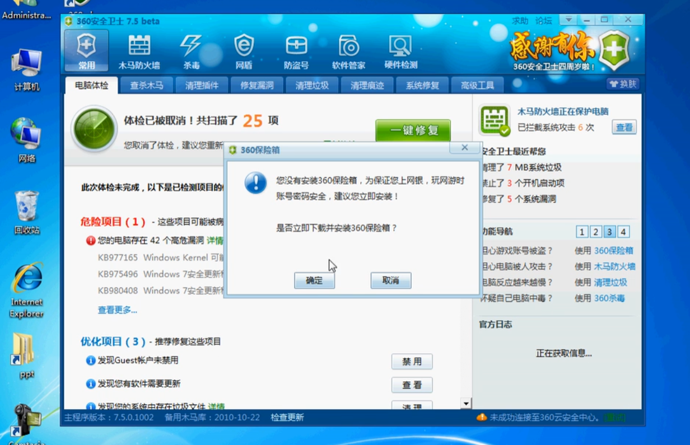
Task: Open the 网络 desktop icon
Action: [x=26, y=140]
